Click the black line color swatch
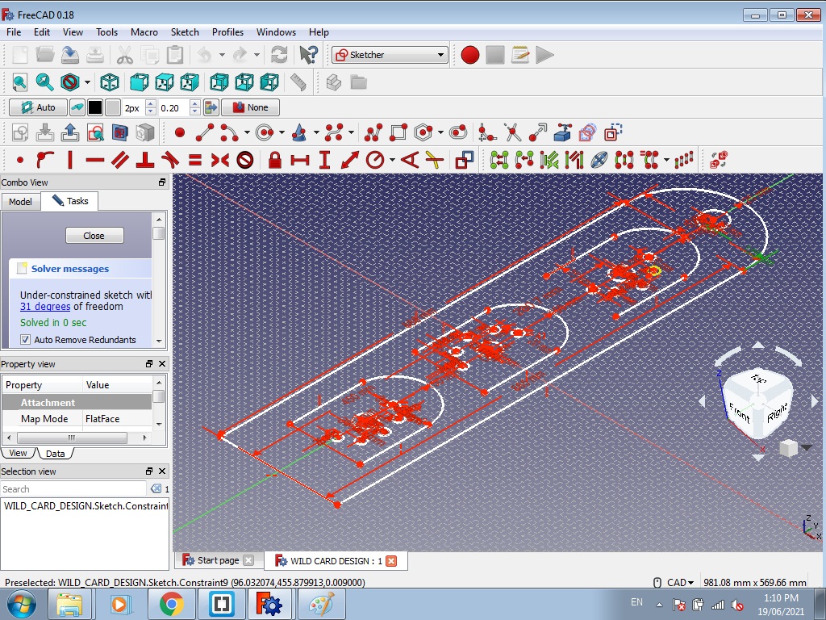The height and width of the screenshot is (620, 826). point(95,107)
